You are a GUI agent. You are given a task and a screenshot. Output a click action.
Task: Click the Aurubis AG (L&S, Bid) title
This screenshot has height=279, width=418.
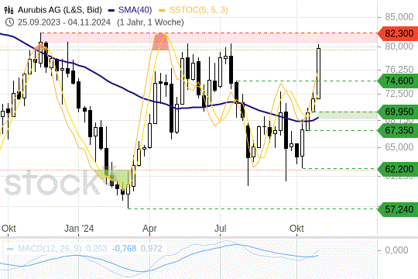pyautogui.click(x=60, y=10)
